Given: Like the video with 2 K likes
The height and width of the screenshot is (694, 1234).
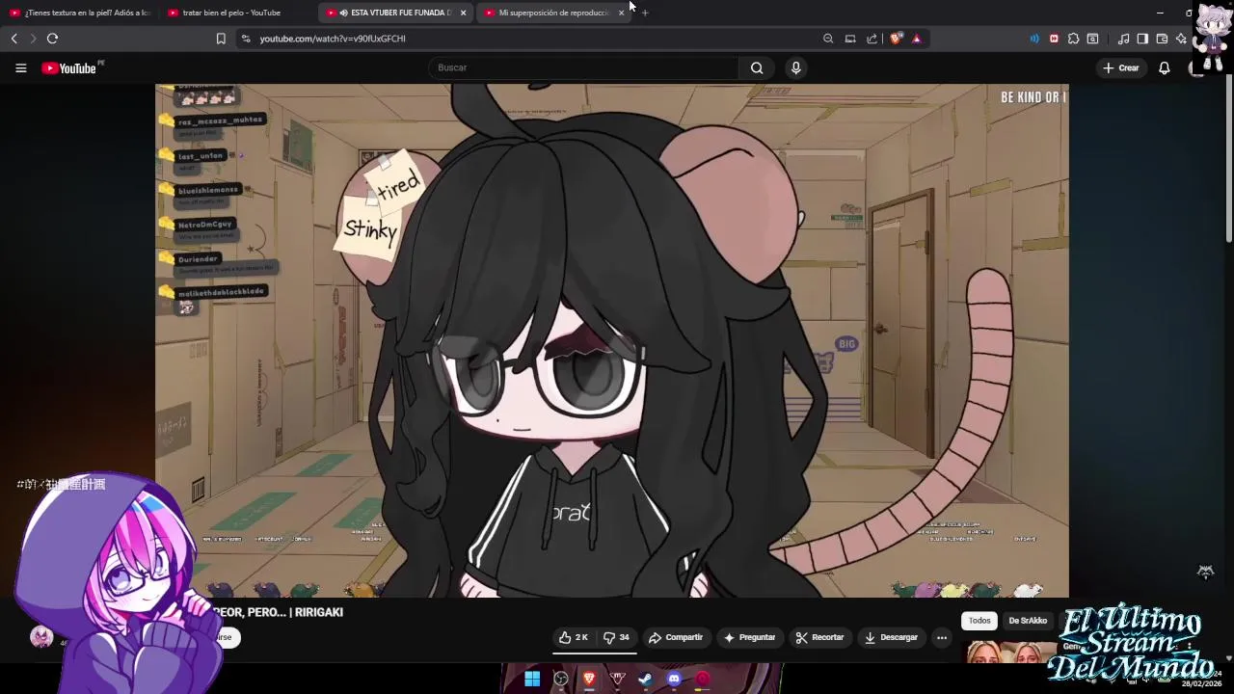Looking at the screenshot, I should pos(573,637).
